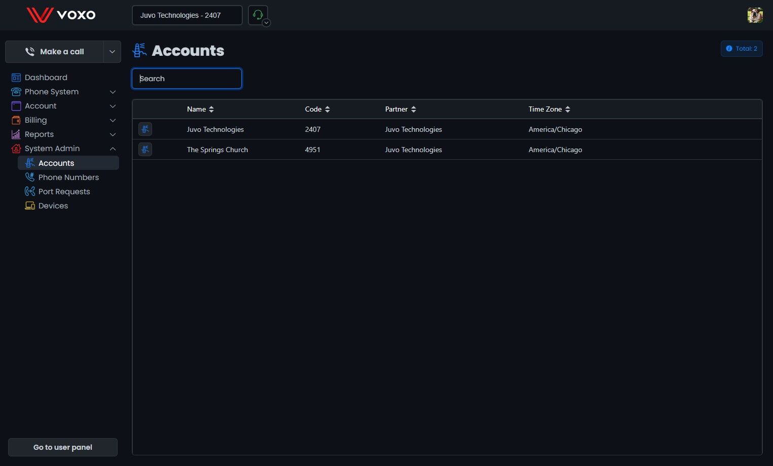773x466 pixels.
Task: Sort by Code column arrows
Action: coord(327,109)
